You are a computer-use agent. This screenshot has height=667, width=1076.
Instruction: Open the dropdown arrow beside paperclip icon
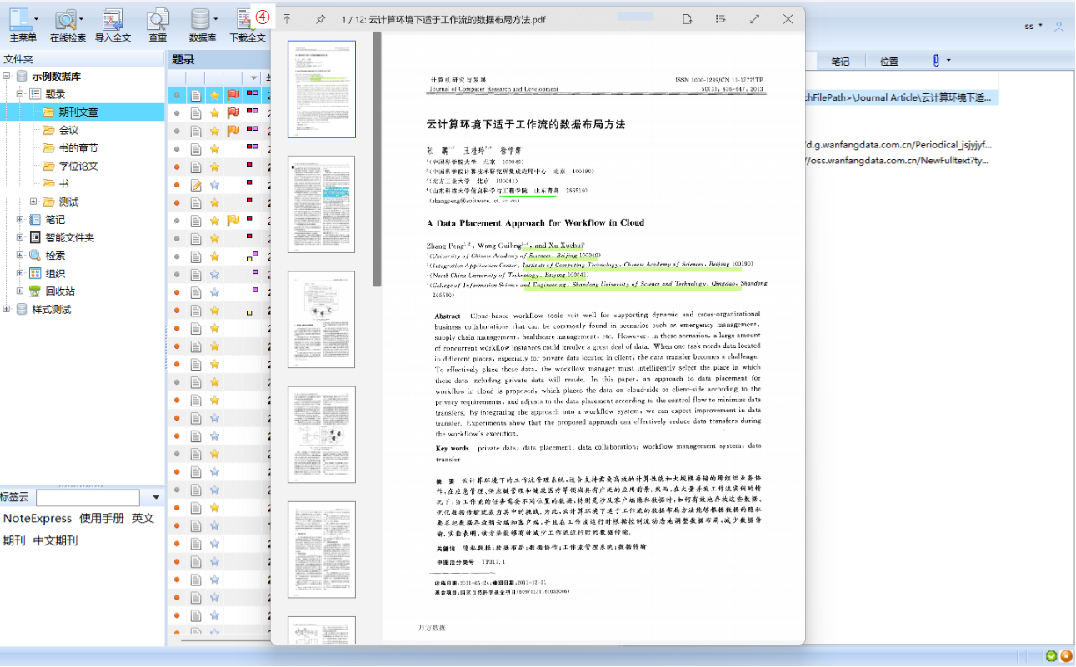coord(948,61)
